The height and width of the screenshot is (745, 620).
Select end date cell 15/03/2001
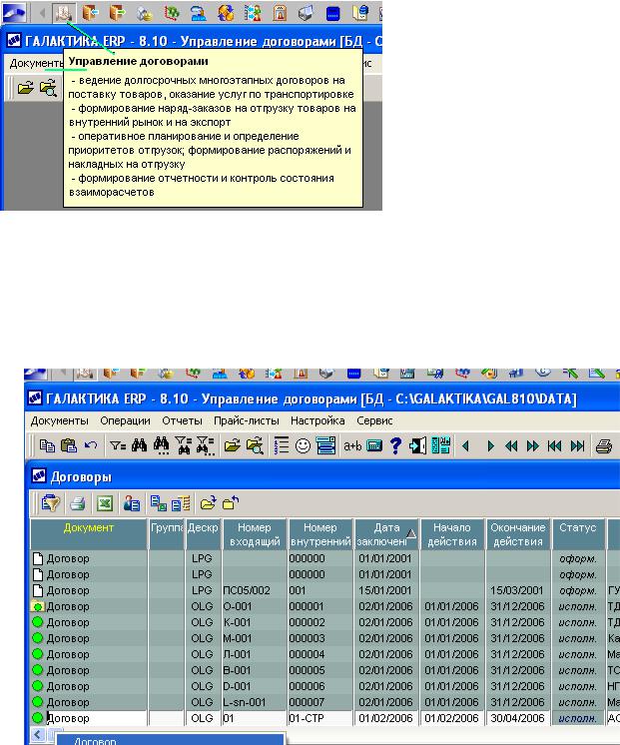click(517, 590)
